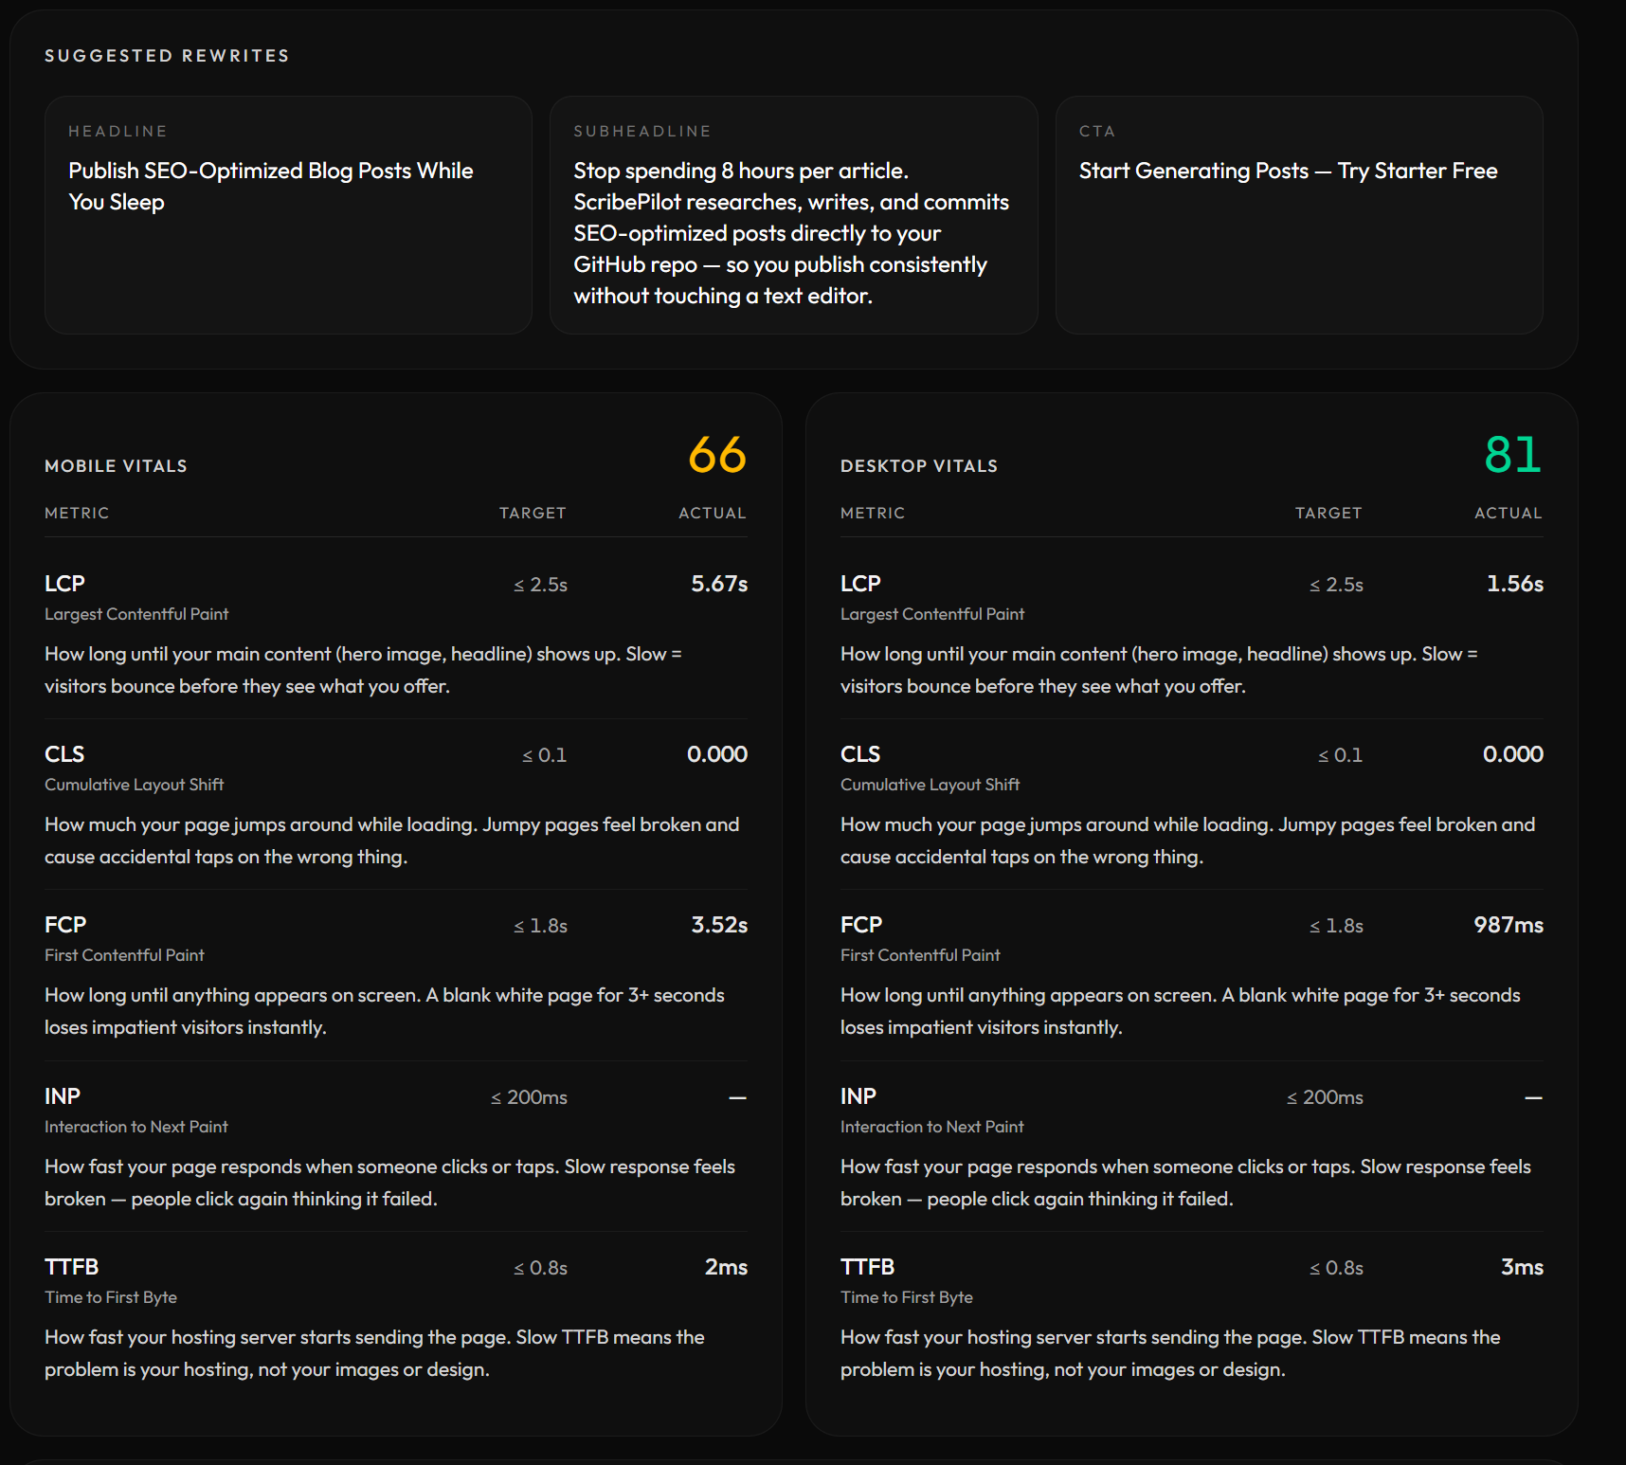Screen dimensions: 1626x1465
Task: Click the mobile vitals score 66
Action: coord(717,455)
